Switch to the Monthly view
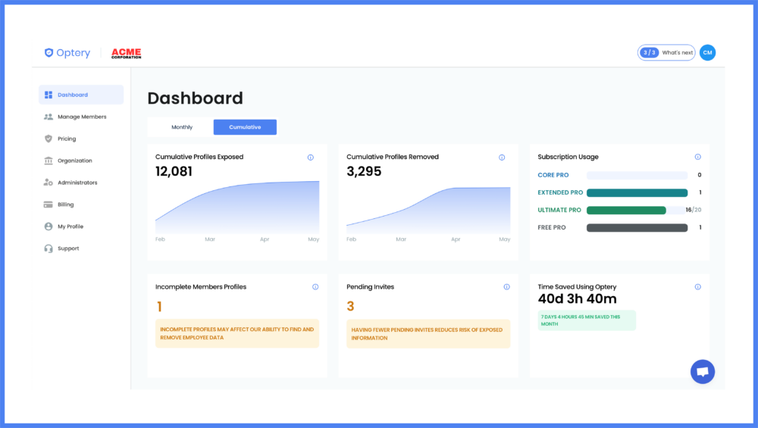 tap(182, 127)
